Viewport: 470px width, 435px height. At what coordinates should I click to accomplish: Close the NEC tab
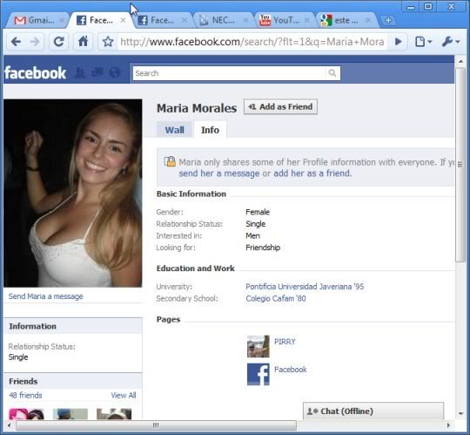pyautogui.click(x=245, y=20)
